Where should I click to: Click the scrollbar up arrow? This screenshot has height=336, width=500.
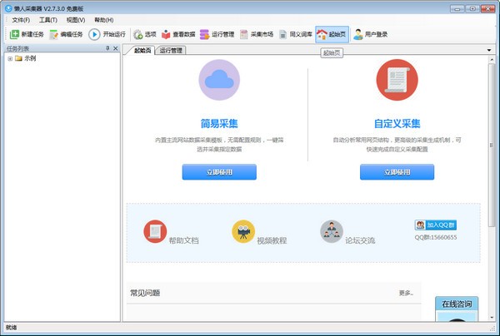(492, 60)
